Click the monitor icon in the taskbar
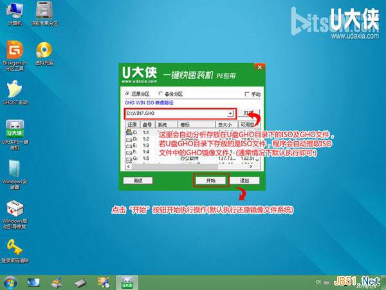The height and width of the screenshot is (290, 386). coord(33,283)
